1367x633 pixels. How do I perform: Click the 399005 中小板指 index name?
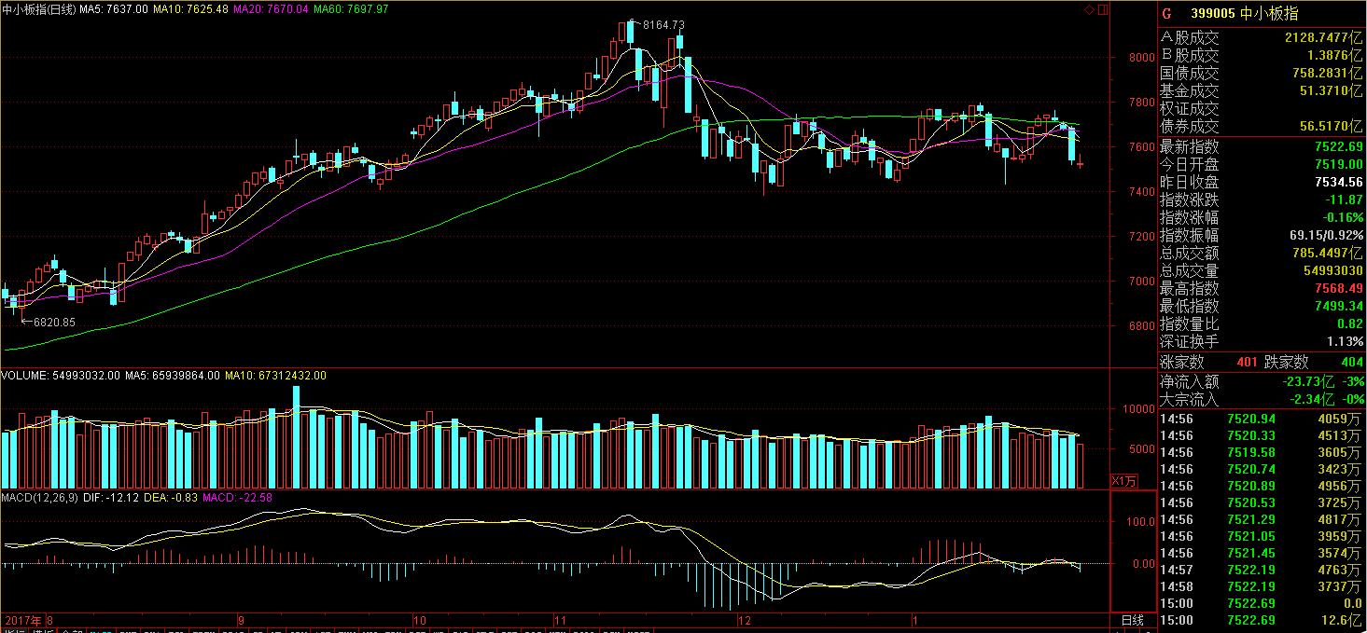coord(1243,13)
